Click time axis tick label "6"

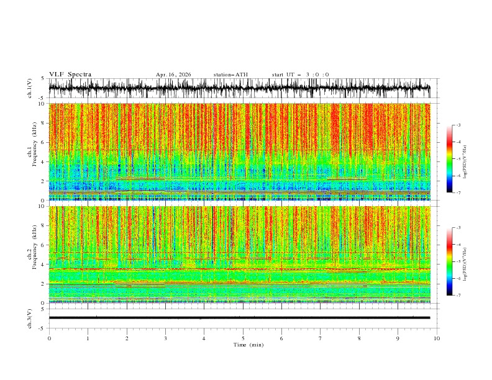pos(281,338)
